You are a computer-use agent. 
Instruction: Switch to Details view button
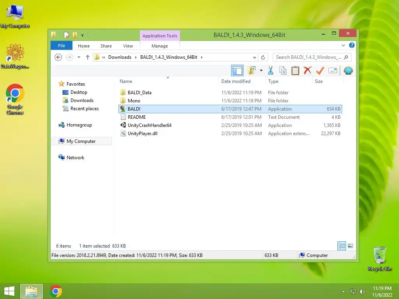click(341, 246)
